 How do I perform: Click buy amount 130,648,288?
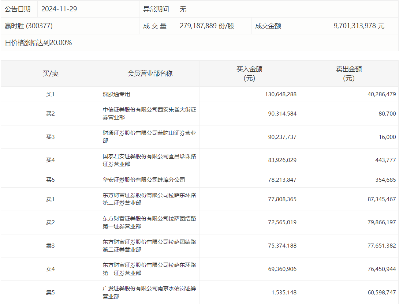click(x=281, y=94)
